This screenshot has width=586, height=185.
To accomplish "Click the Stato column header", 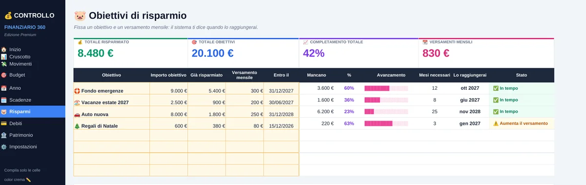I will click(x=522, y=75).
